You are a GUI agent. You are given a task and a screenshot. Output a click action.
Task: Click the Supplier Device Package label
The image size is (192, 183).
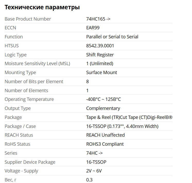pyautogui.click(x=30, y=162)
